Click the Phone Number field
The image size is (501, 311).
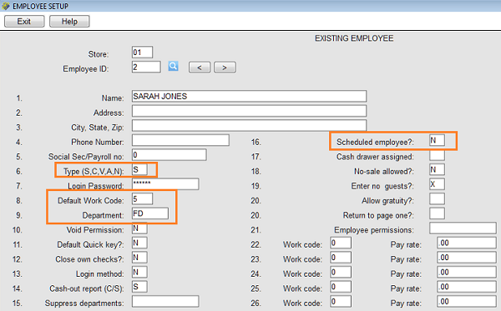coord(180,140)
